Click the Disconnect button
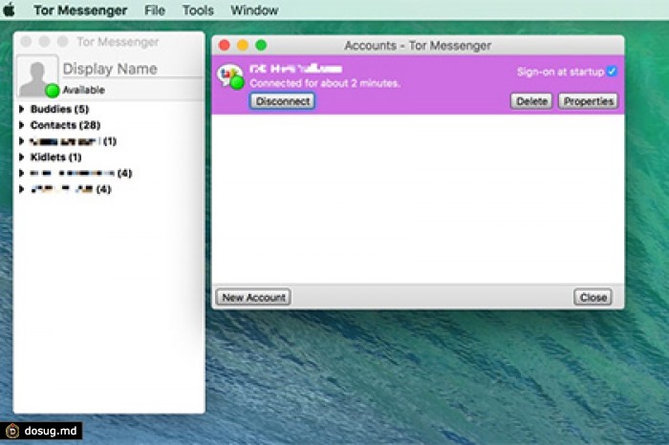 tap(283, 101)
